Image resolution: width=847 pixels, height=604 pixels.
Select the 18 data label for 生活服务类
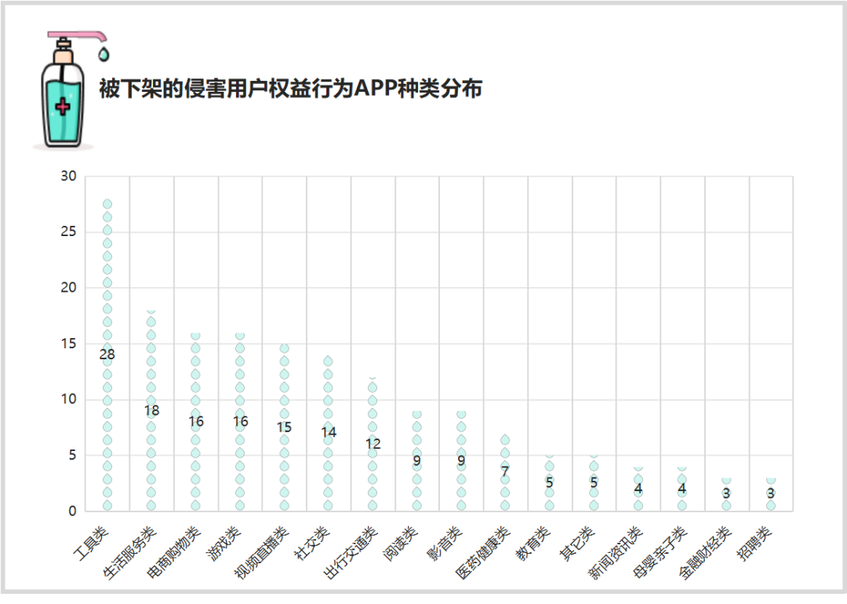click(151, 410)
